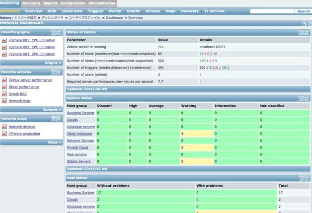Open the Favorite graphs menu icon
312x213 pixels.
point(53,32)
